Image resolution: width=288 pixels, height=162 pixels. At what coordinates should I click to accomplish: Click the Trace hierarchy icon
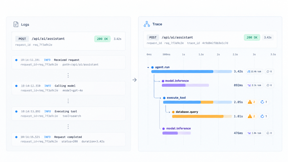point(147,24)
